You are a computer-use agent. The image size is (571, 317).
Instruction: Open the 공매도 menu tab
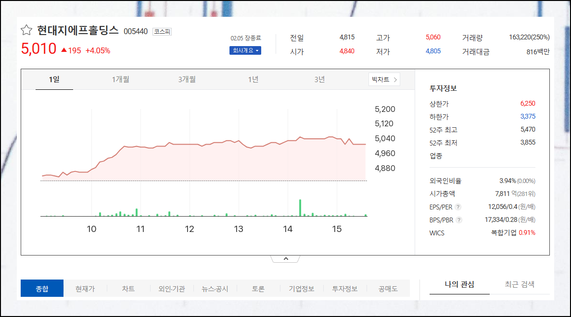388,289
